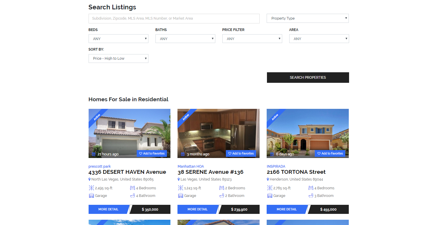This screenshot has width=423, height=225.
Task: Expand the Beds filter dropdown
Action: pyautogui.click(x=118, y=39)
